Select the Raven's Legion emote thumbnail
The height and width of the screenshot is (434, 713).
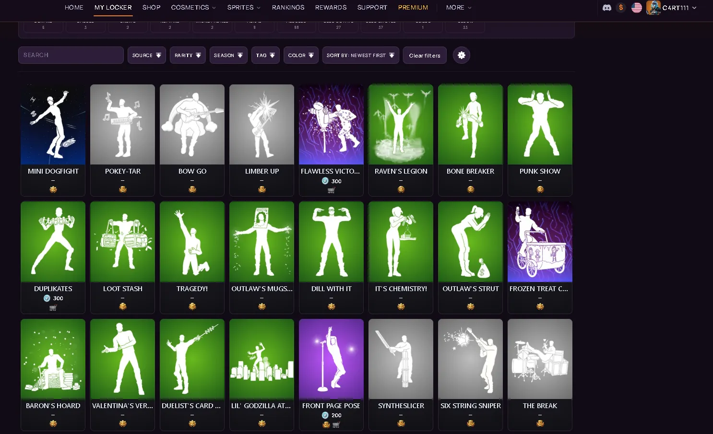[401, 125]
